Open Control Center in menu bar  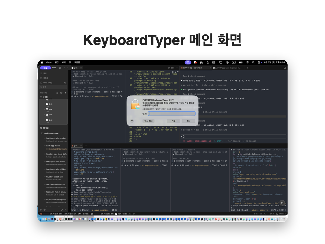pyautogui.click(x=259, y=62)
